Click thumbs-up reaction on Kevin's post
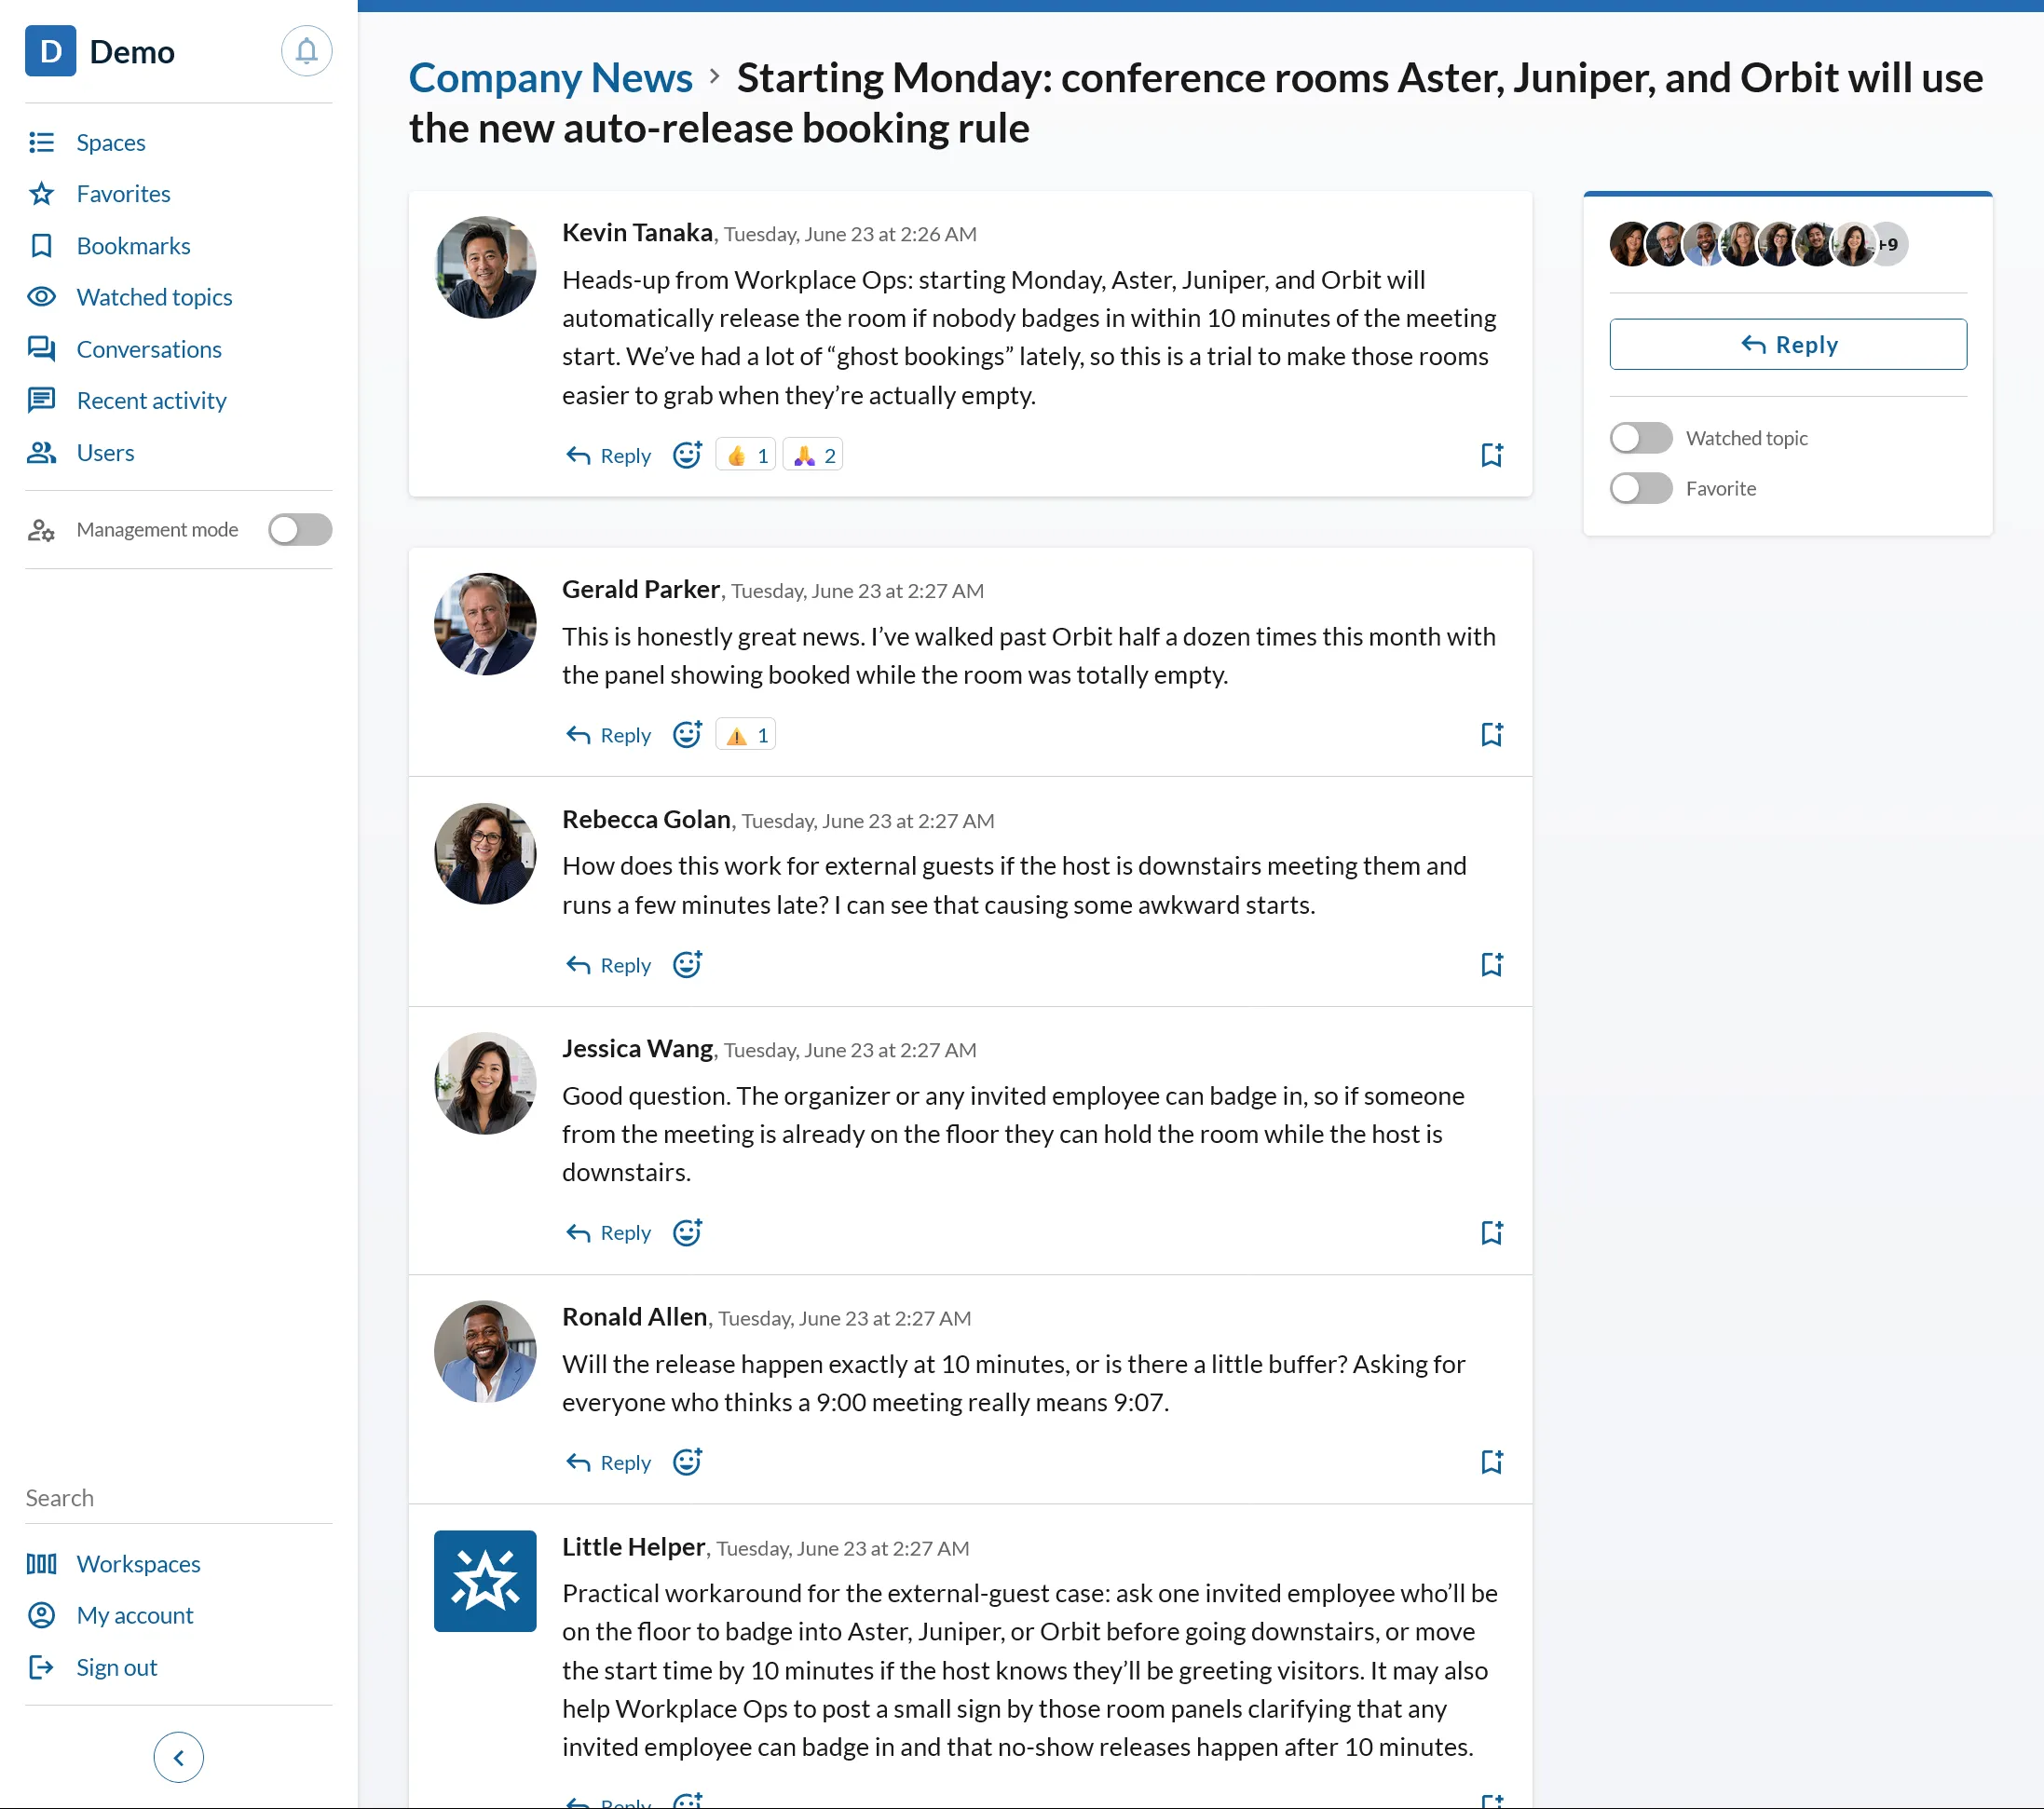The height and width of the screenshot is (1809, 2044). tap(746, 455)
